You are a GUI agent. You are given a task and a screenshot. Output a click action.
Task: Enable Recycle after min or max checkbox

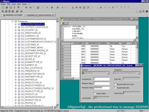[x=115, y=84]
